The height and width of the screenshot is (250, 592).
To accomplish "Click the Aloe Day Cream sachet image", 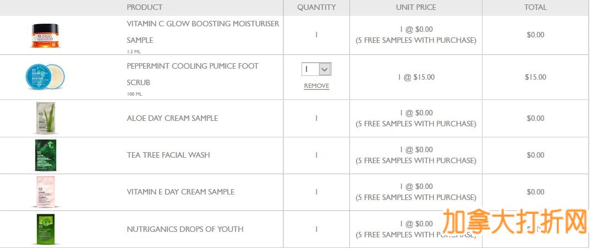I will click(45, 118).
